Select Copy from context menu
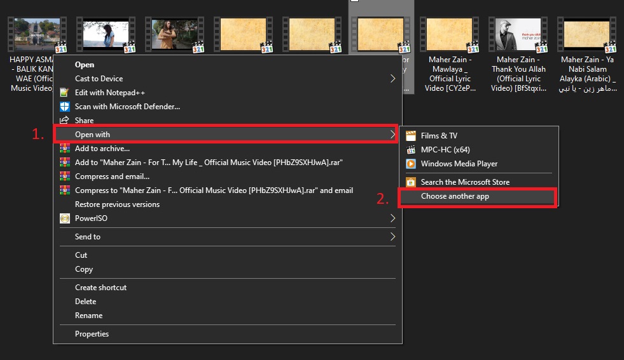 coord(228,269)
